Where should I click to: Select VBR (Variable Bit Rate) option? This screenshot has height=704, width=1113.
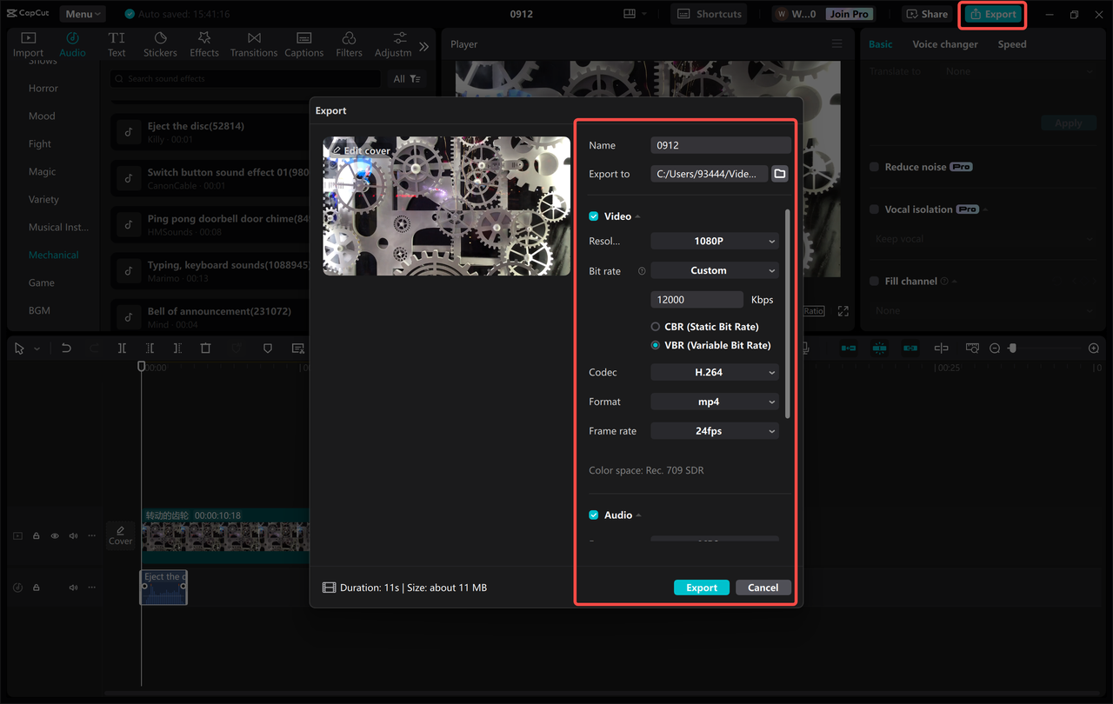click(x=655, y=345)
